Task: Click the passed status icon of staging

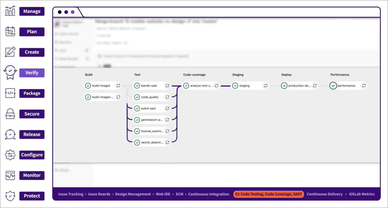Action: coord(235,86)
